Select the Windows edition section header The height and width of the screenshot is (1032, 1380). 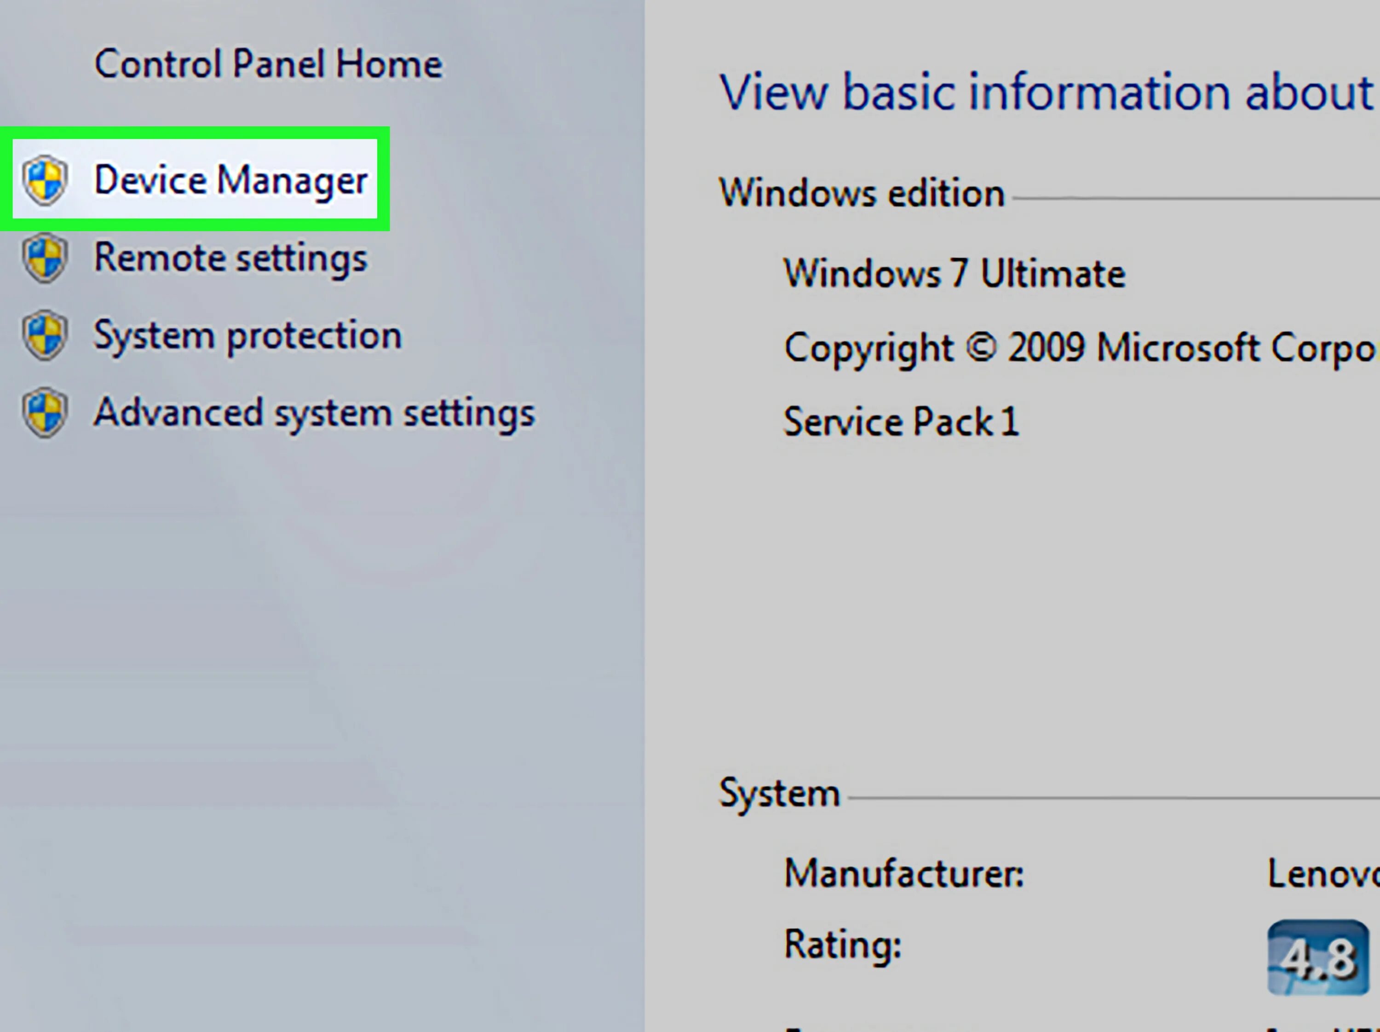coord(862,193)
